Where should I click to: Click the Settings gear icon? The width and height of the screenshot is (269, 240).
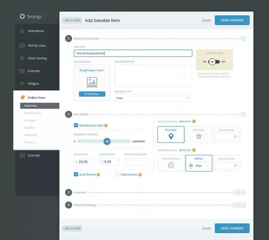pyautogui.click(x=22, y=16)
